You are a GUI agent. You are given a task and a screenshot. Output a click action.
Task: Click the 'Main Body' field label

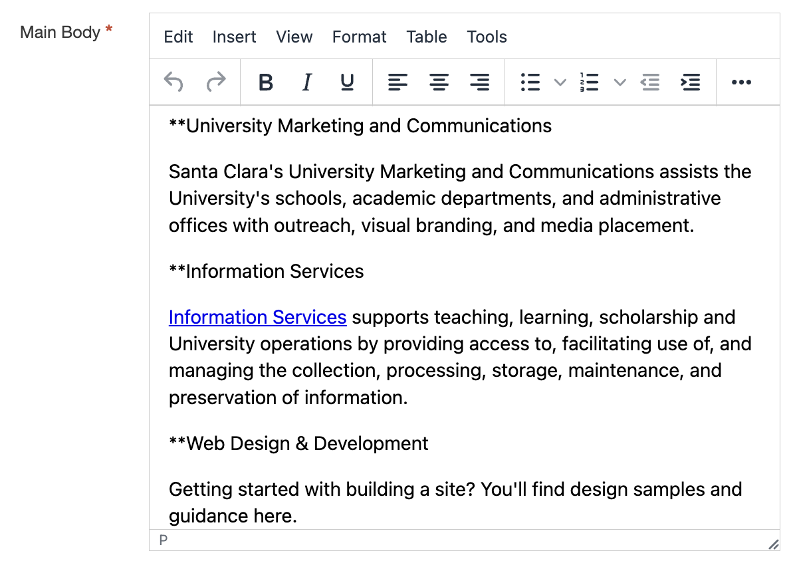pyautogui.click(x=60, y=33)
